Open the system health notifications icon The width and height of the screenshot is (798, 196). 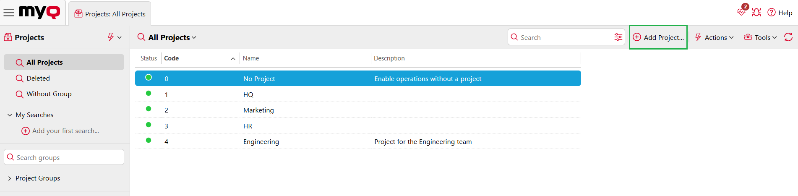(x=742, y=12)
